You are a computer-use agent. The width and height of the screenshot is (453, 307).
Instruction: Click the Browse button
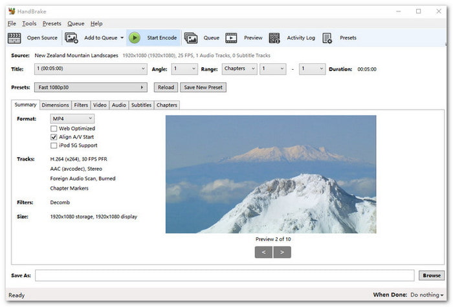(x=432, y=275)
